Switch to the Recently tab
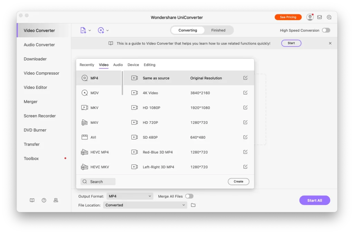 pyautogui.click(x=87, y=65)
